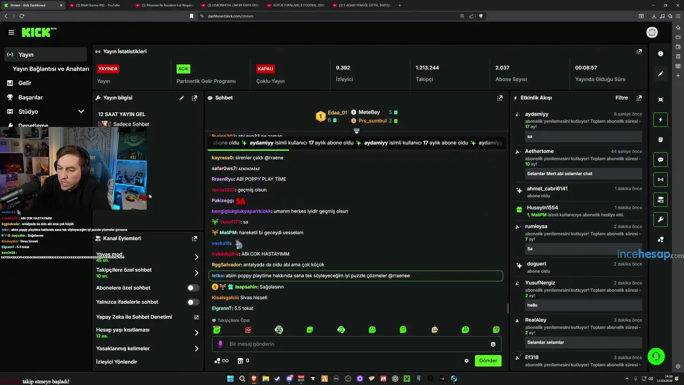Open Steam from the taskbar
Viewport: 684px width, 385px height.
pyautogui.click(x=277, y=379)
